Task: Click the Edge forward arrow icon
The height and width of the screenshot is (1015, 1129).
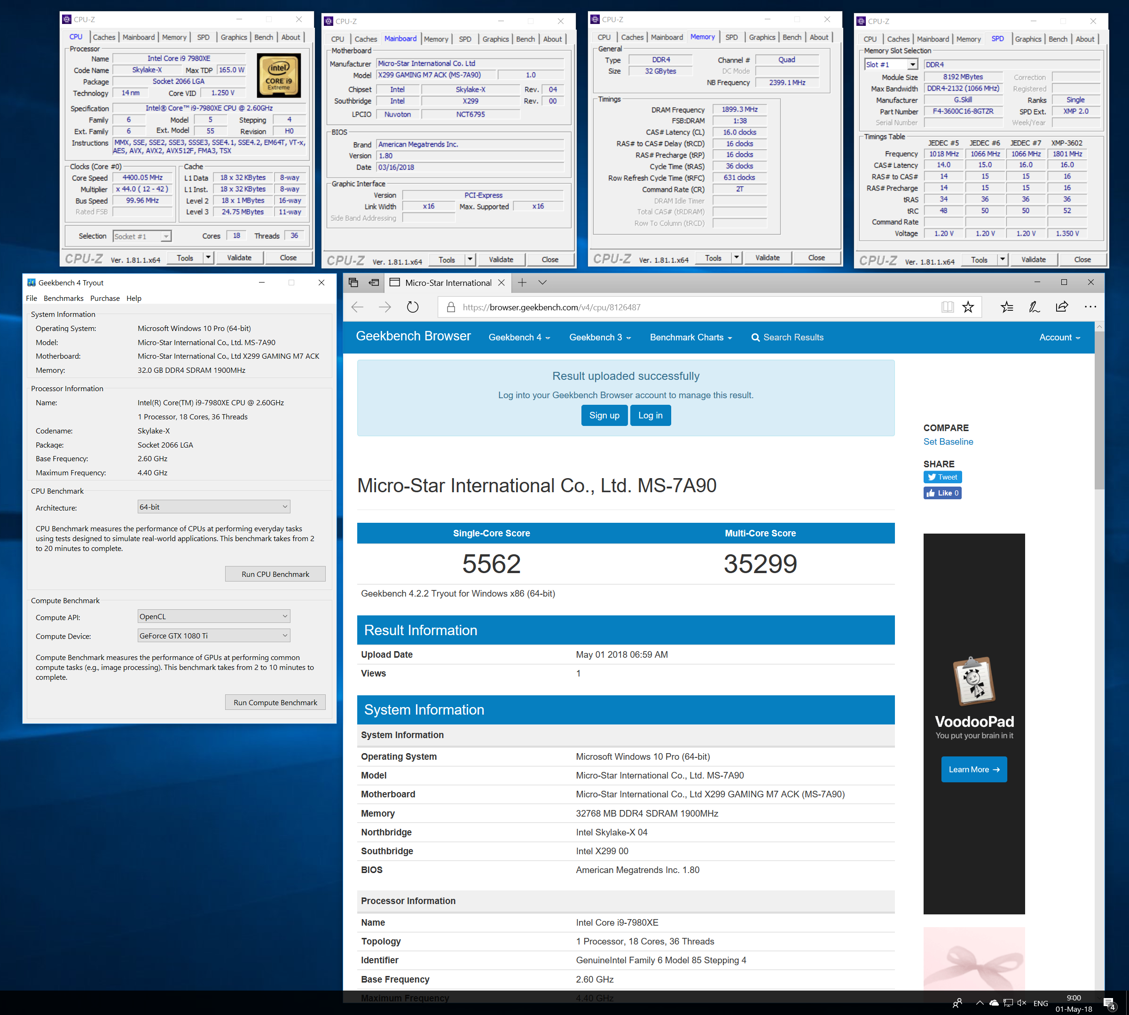Action: point(384,307)
